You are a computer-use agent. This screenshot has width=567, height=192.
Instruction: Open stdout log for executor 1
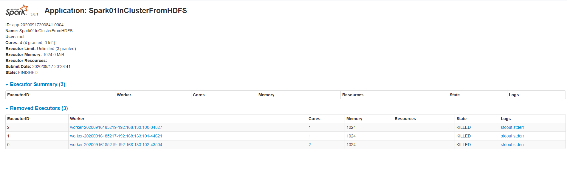[506, 136]
